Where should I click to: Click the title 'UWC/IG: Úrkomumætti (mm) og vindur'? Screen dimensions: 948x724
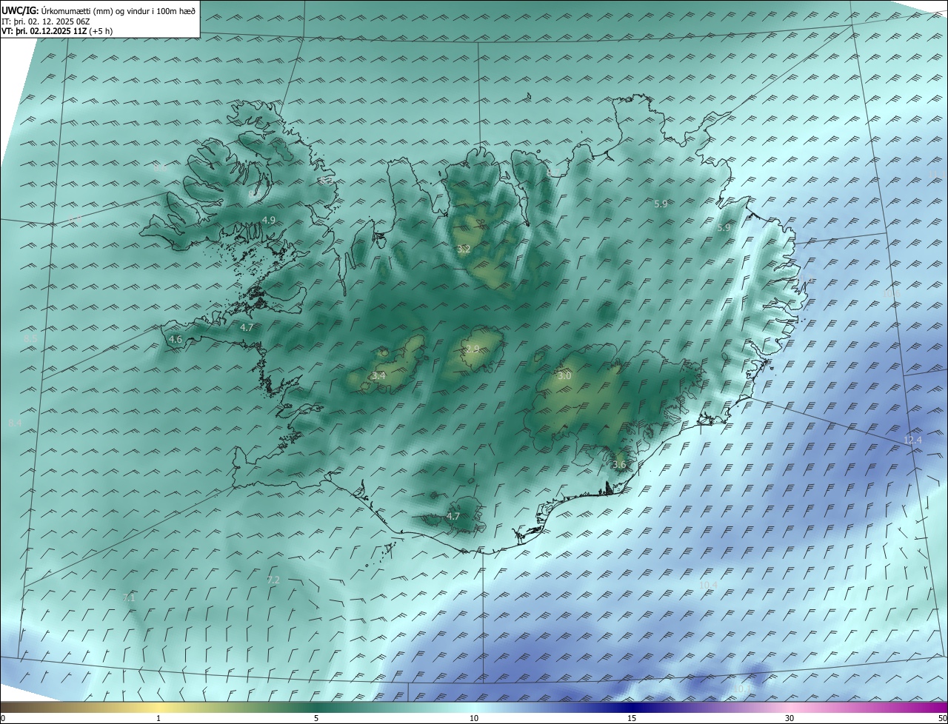[99, 11]
